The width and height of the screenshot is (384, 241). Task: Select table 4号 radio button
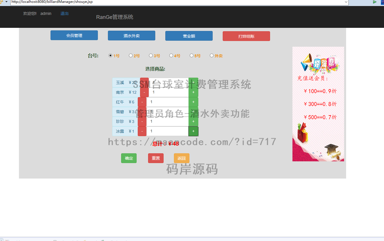tap(171, 56)
